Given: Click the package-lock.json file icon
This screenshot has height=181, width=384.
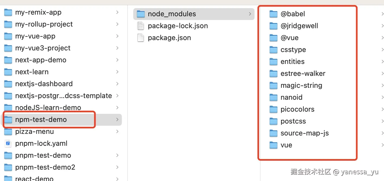Looking at the screenshot, I should coord(141,26).
